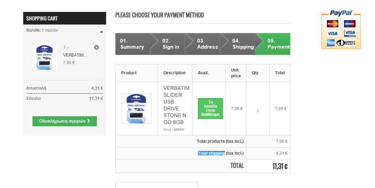The width and height of the screenshot is (375, 188).
Task: Open the VERBATIM SLIDER USB DRIVE description link
Action: 176,105
